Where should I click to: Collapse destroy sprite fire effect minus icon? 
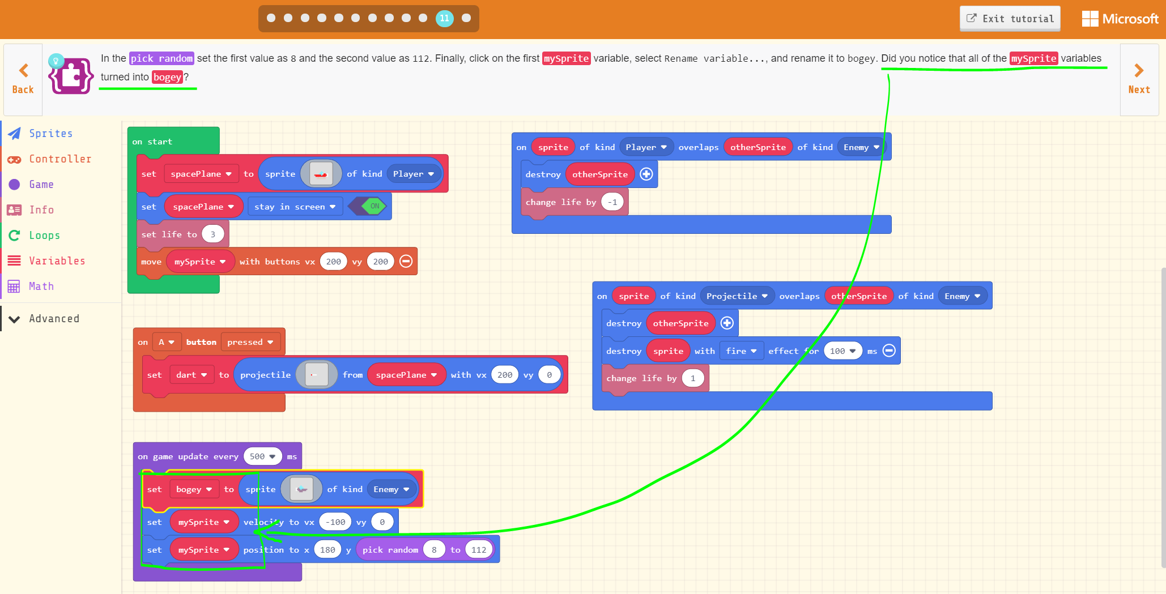890,351
